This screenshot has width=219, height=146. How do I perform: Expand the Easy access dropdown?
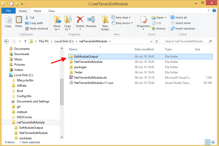(123, 23)
